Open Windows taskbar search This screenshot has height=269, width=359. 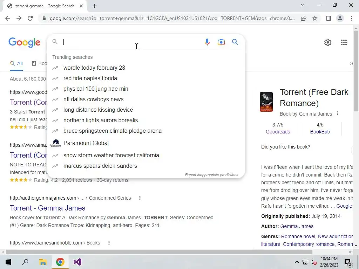coord(25,262)
